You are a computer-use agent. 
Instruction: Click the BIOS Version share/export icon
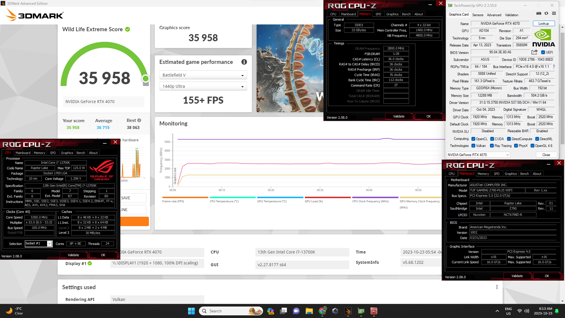coord(534,52)
